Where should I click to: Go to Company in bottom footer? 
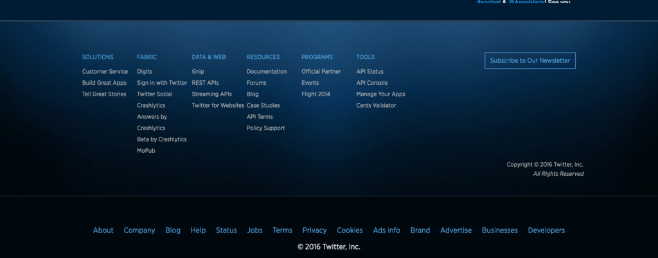(139, 230)
